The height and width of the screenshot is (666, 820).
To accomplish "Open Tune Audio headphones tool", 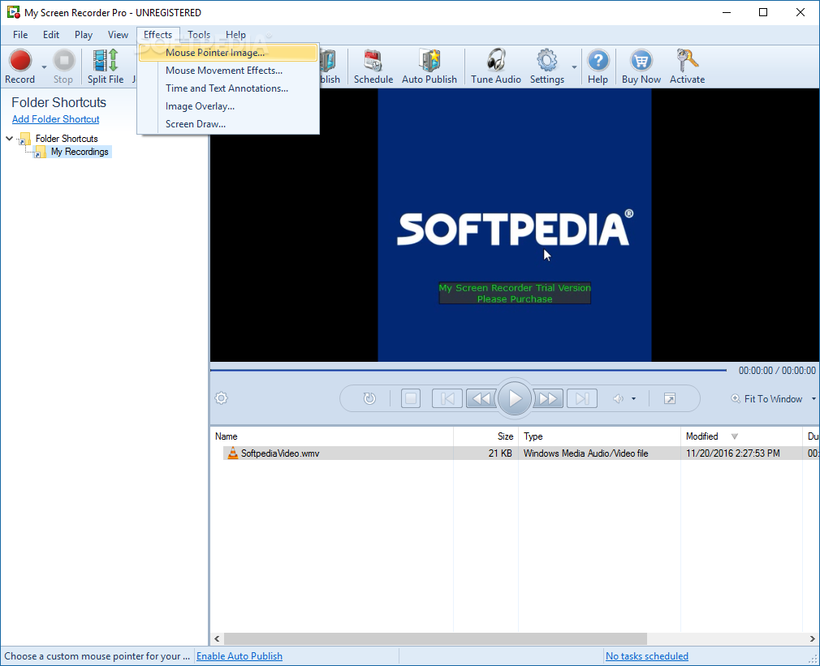I will [x=496, y=66].
